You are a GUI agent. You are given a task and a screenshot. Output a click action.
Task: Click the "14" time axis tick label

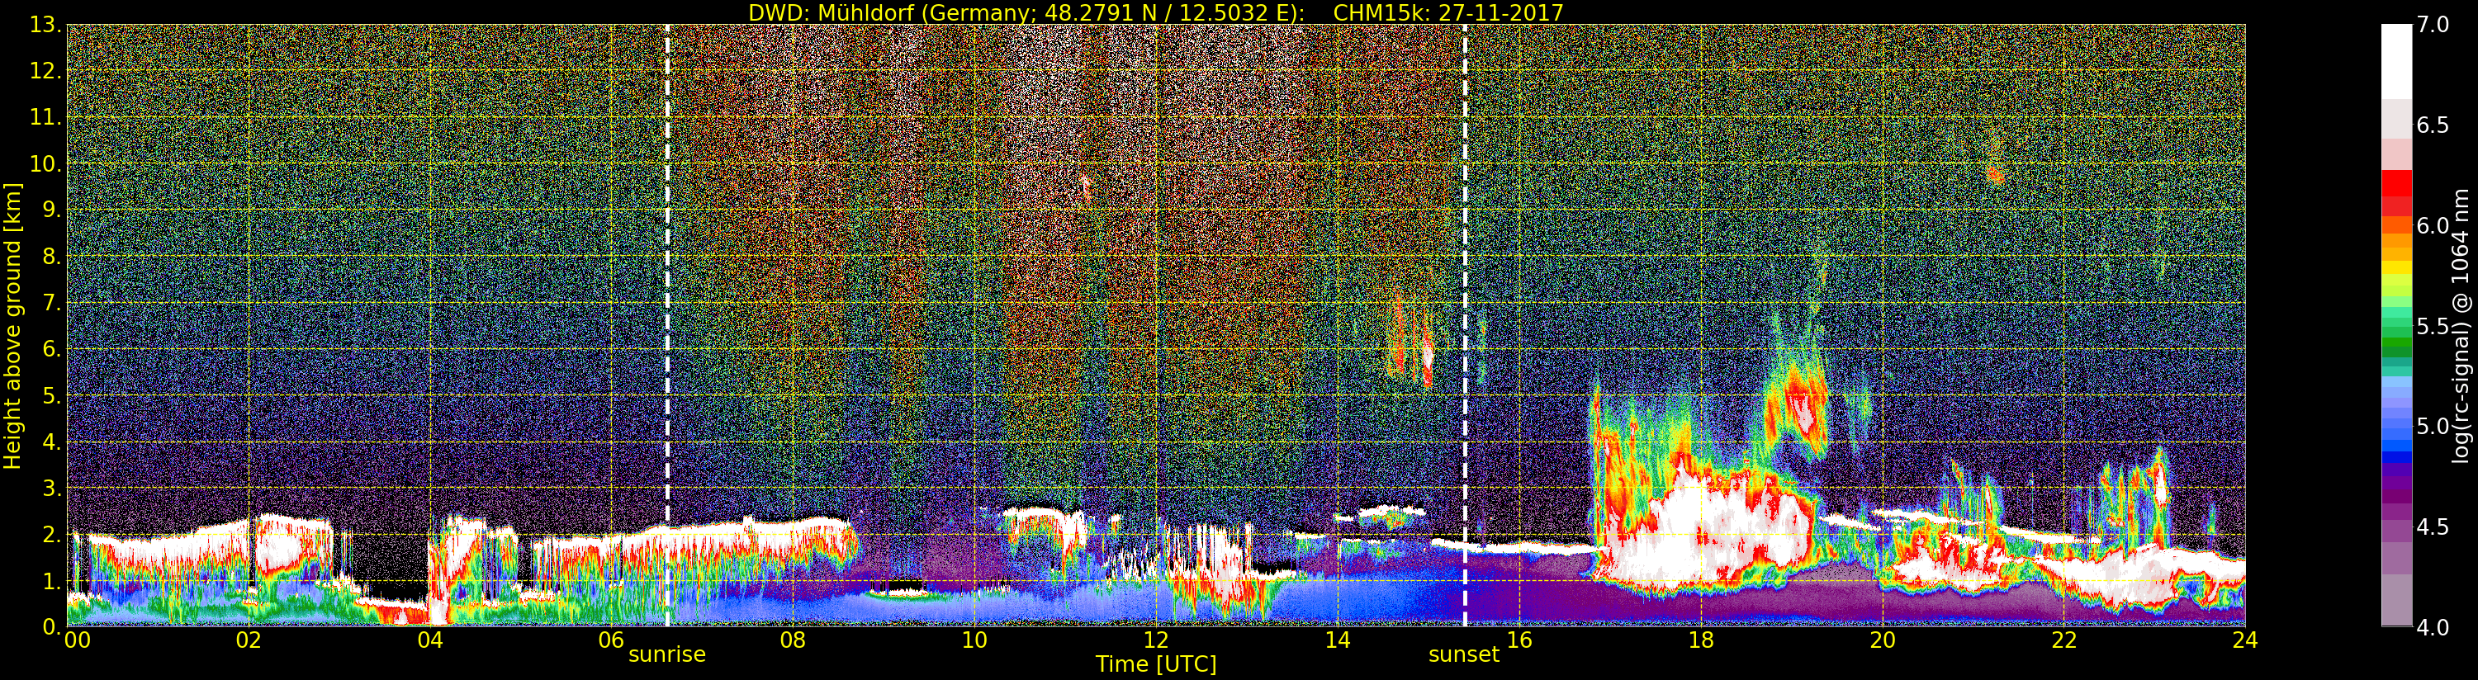pyautogui.click(x=1337, y=640)
